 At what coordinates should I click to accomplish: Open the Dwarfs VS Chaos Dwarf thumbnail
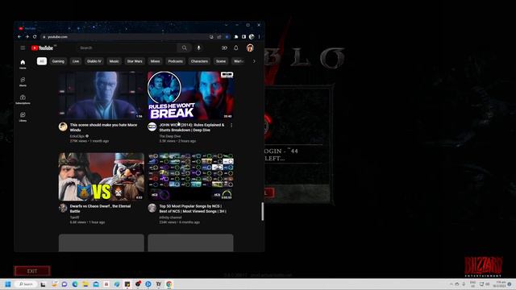pyautogui.click(x=102, y=176)
